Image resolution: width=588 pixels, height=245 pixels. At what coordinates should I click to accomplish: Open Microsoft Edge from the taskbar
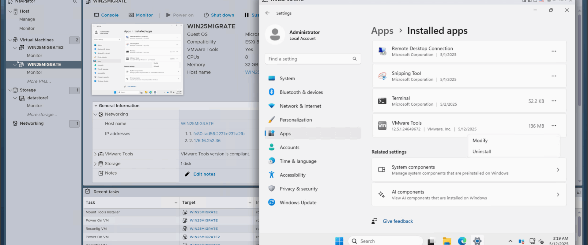pos(462,241)
